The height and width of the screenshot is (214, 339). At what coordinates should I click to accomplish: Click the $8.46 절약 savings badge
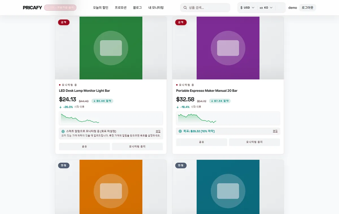point(102,101)
